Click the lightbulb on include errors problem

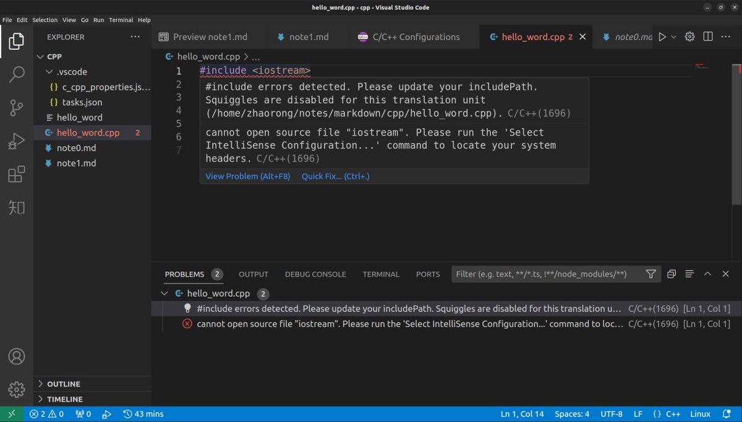coord(187,308)
